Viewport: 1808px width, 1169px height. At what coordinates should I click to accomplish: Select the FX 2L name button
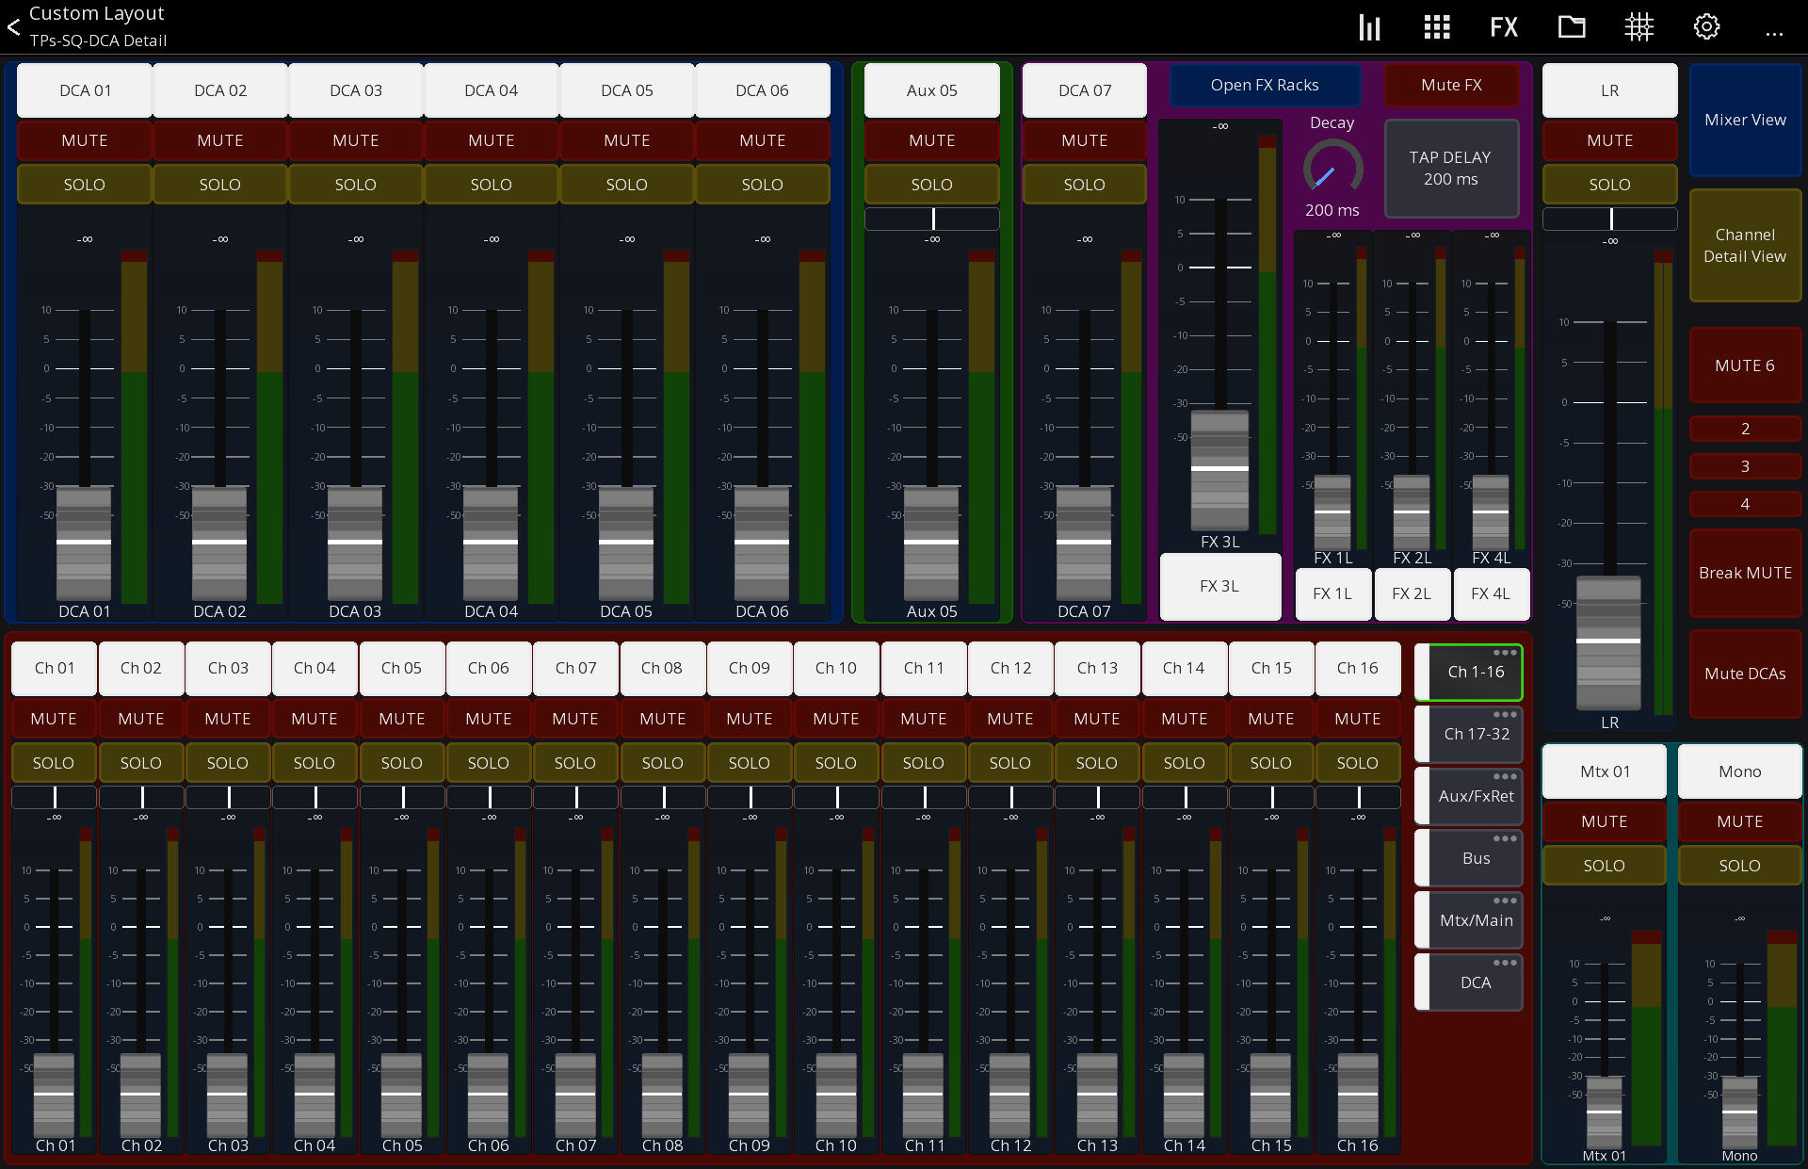pyautogui.click(x=1412, y=593)
